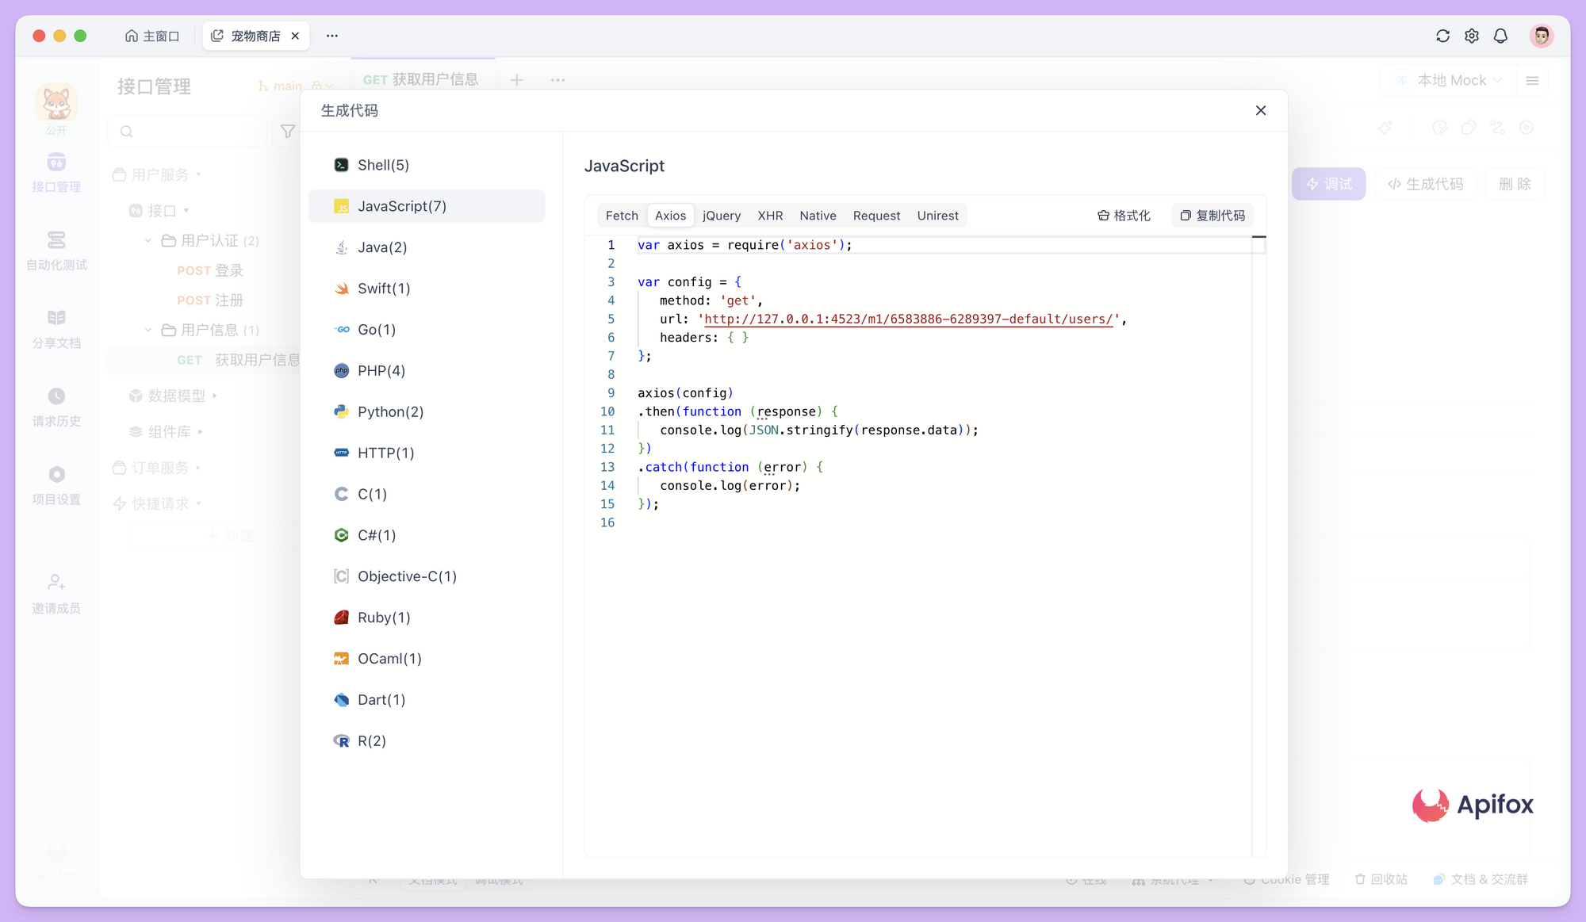Image resolution: width=1586 pixels, height=922 pixels.
Task: Open 项目设置 project settings
Action: point(56,484)
